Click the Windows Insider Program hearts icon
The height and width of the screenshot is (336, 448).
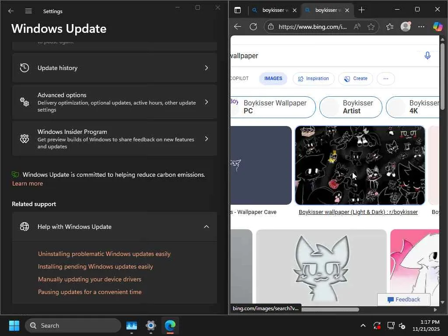pos(24,139)
